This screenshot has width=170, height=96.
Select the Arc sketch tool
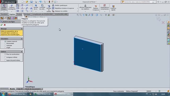[22, 8]
